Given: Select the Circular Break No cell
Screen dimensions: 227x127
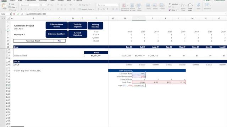Looking at the screenshot, I should (x=59, y=41).
